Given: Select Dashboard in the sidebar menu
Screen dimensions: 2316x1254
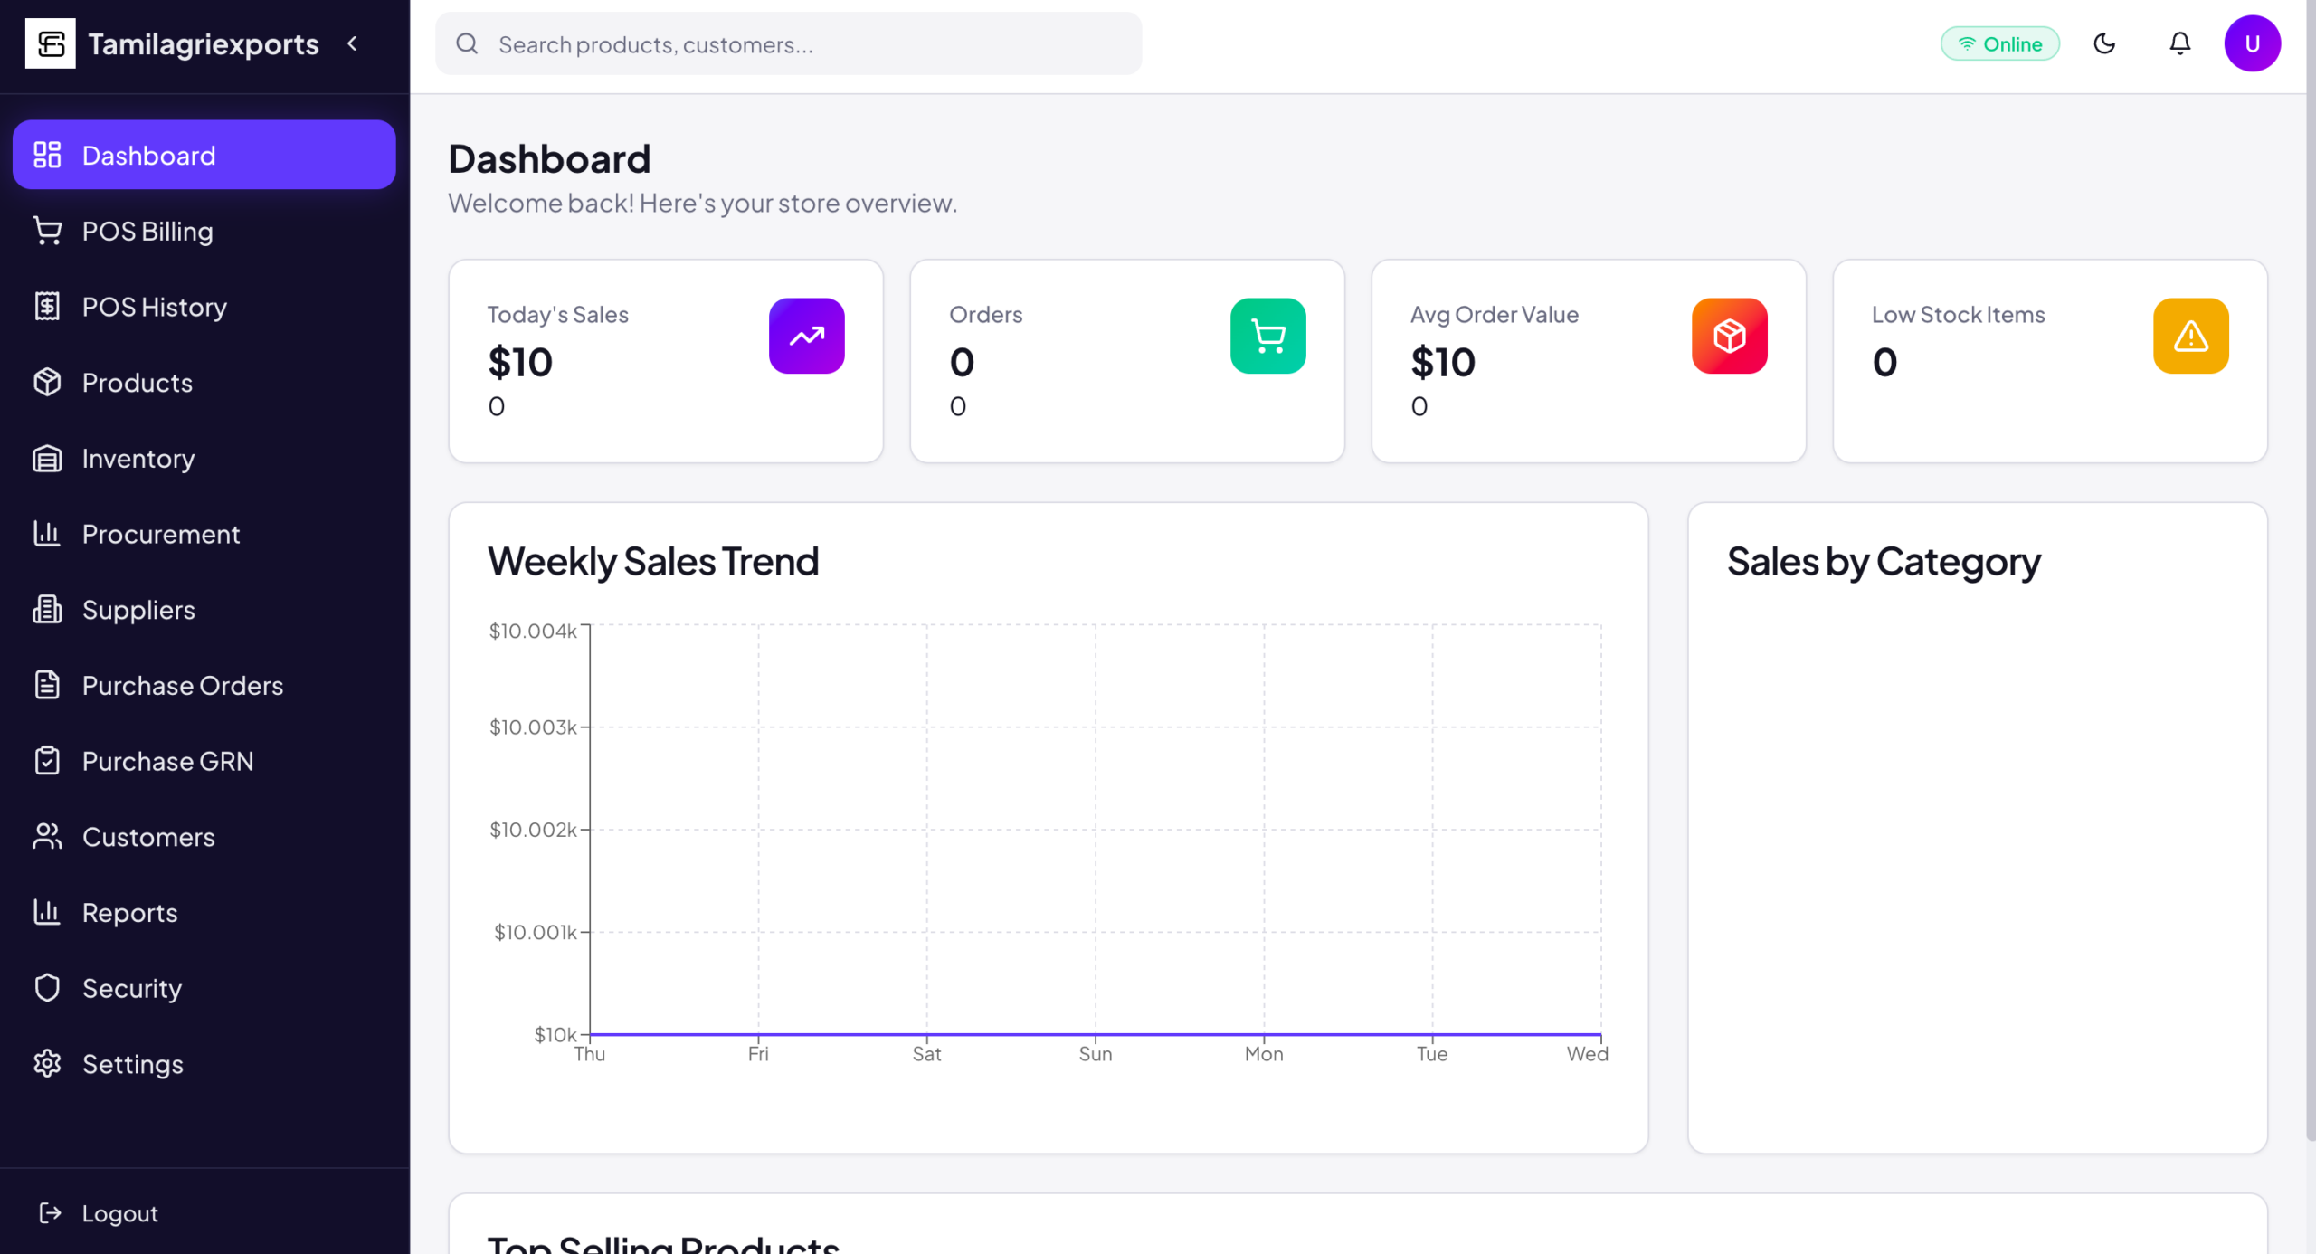Looking at the screenshot, I should click(x=148, y=155).
